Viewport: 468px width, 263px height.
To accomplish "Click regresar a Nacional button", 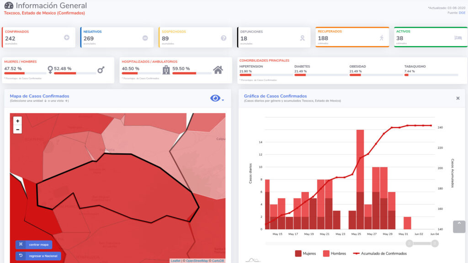I will [x=38, y=256].
